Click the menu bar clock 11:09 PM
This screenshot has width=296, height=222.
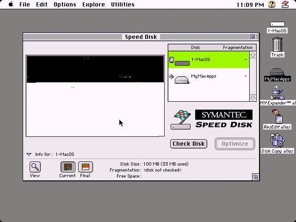click(250, 5)
